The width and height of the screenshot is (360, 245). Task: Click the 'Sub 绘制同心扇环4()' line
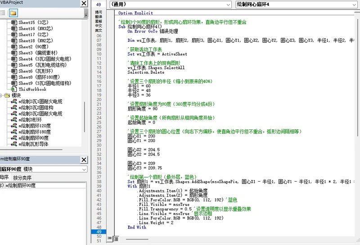[x=140, y=27]
